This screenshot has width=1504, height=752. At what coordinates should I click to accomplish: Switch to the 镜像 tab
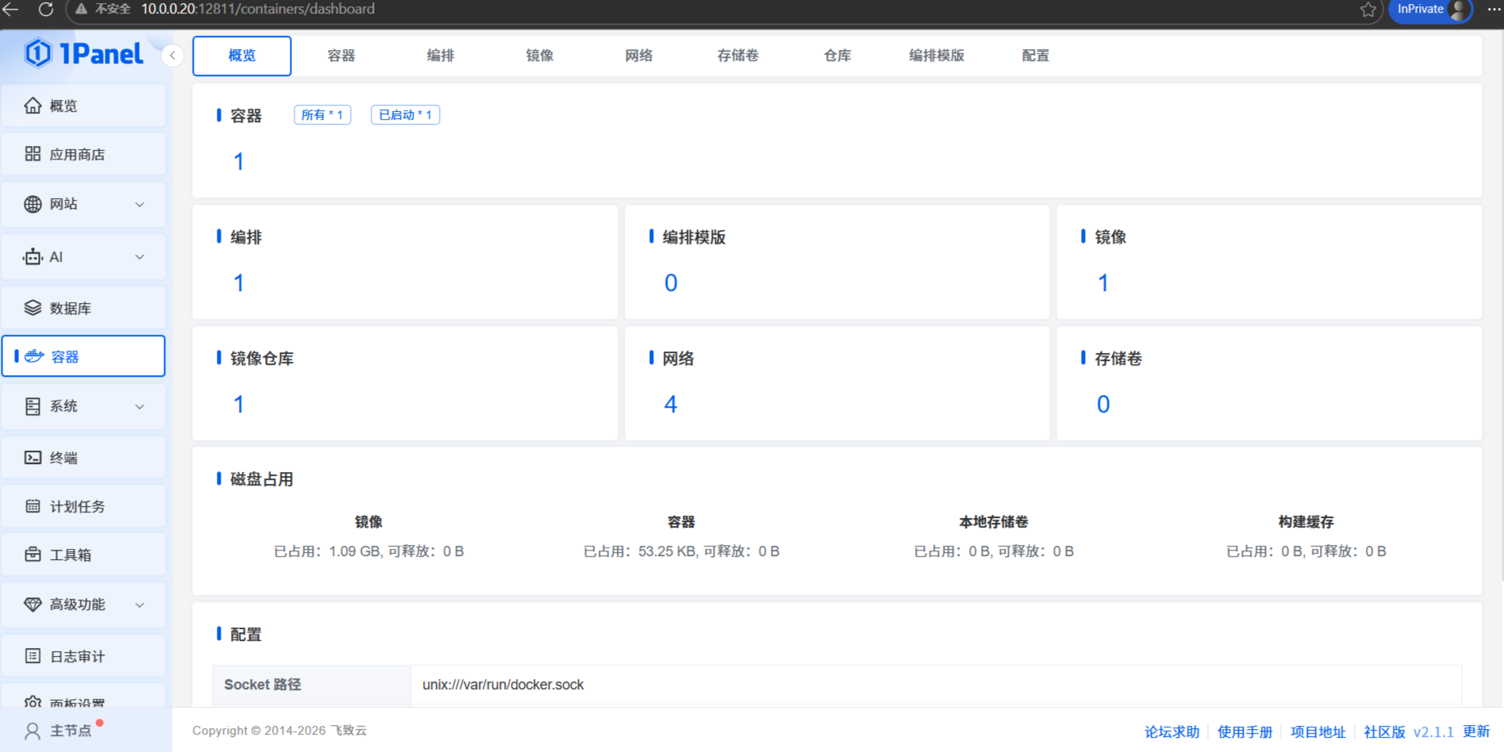(x=539, y=56)
